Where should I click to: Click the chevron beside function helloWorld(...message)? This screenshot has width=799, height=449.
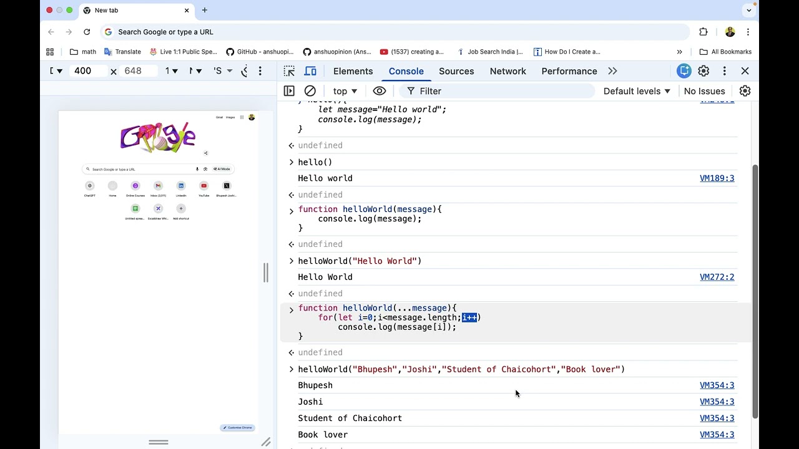(291, 310)
